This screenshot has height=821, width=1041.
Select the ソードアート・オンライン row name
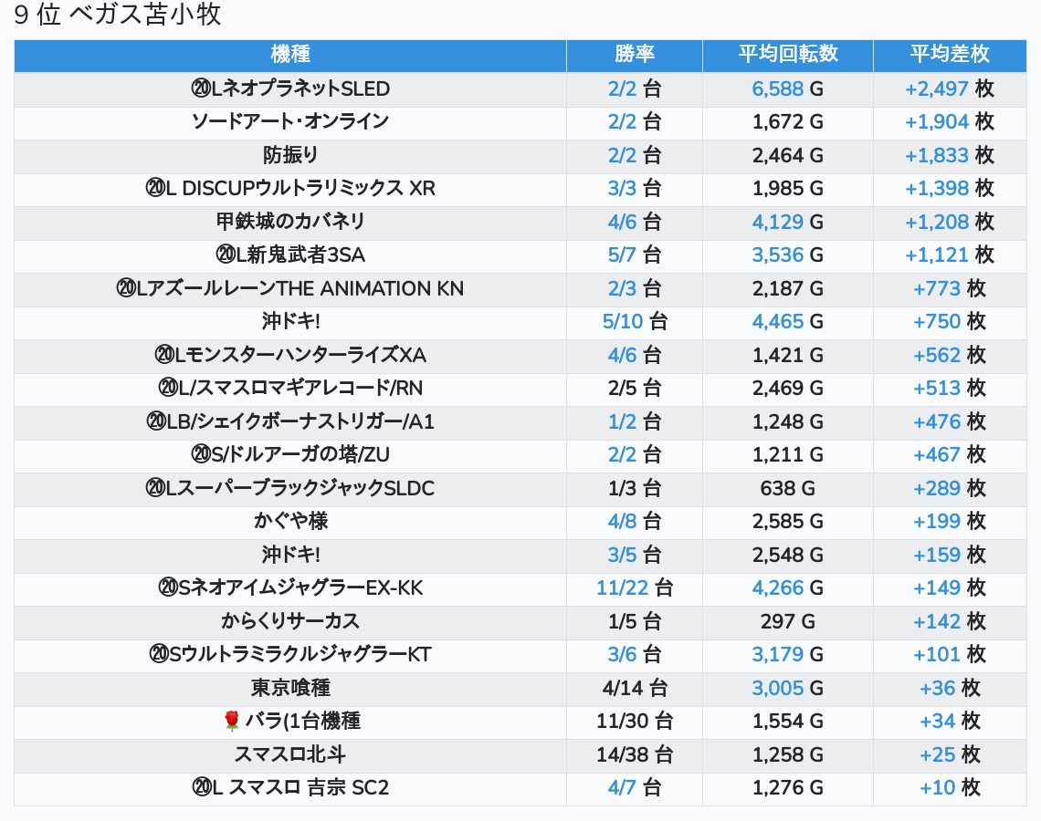point(290,122)
